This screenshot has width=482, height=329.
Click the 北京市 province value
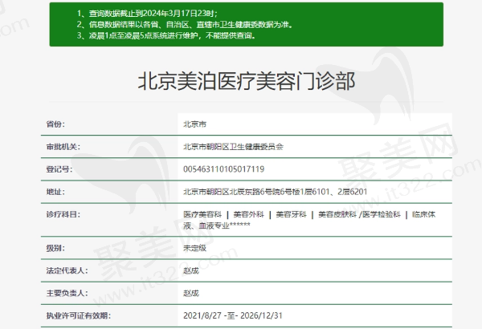(195, 124)
